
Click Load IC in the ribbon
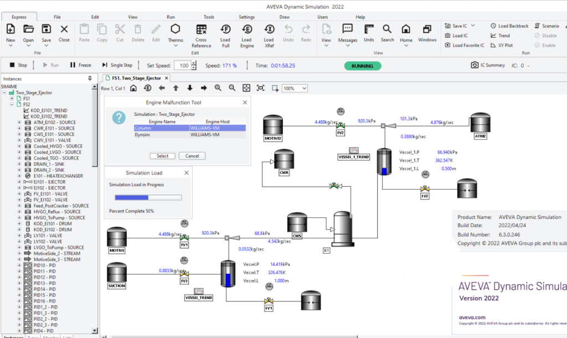pyautogui.click(x=456, y=35)
